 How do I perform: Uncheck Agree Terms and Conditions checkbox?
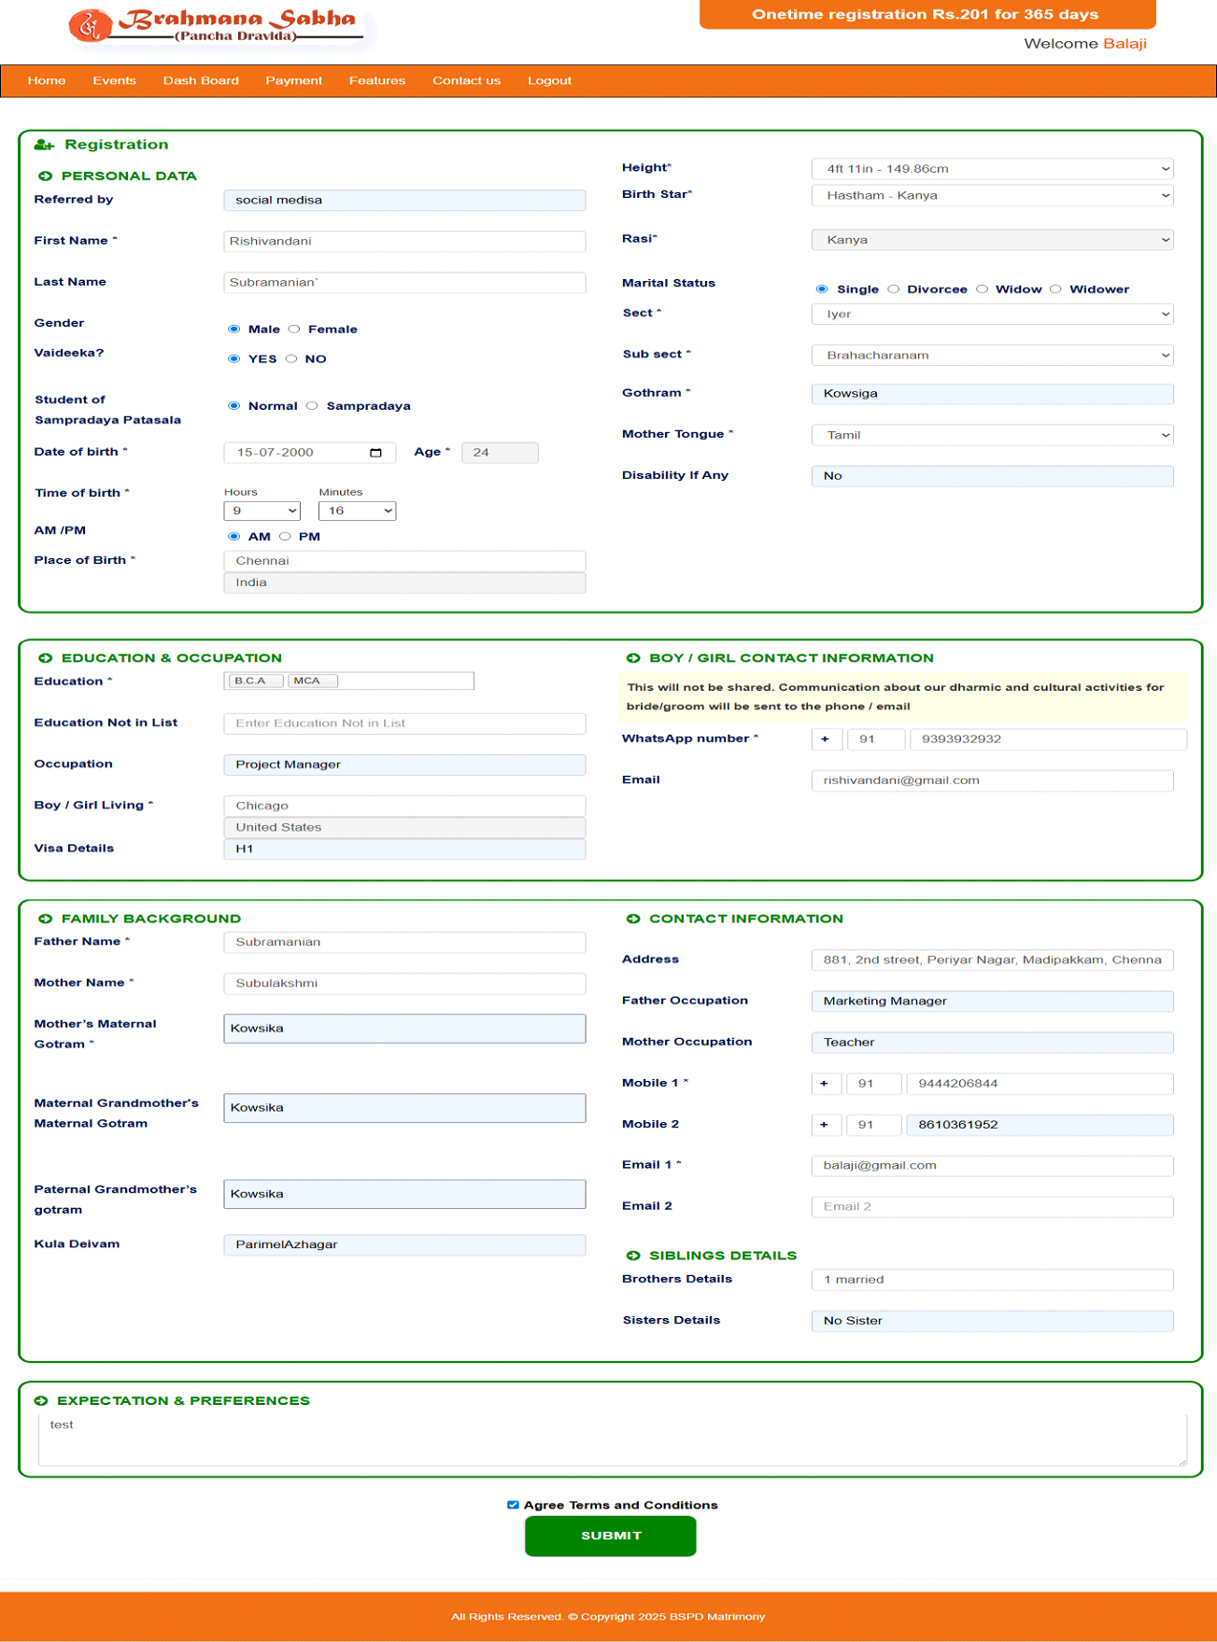513,1505
